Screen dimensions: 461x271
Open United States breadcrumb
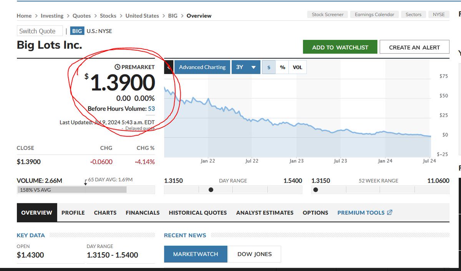[142, 16]
